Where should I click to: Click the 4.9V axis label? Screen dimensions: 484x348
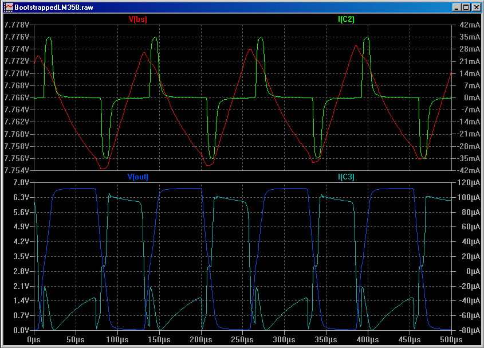21,226
